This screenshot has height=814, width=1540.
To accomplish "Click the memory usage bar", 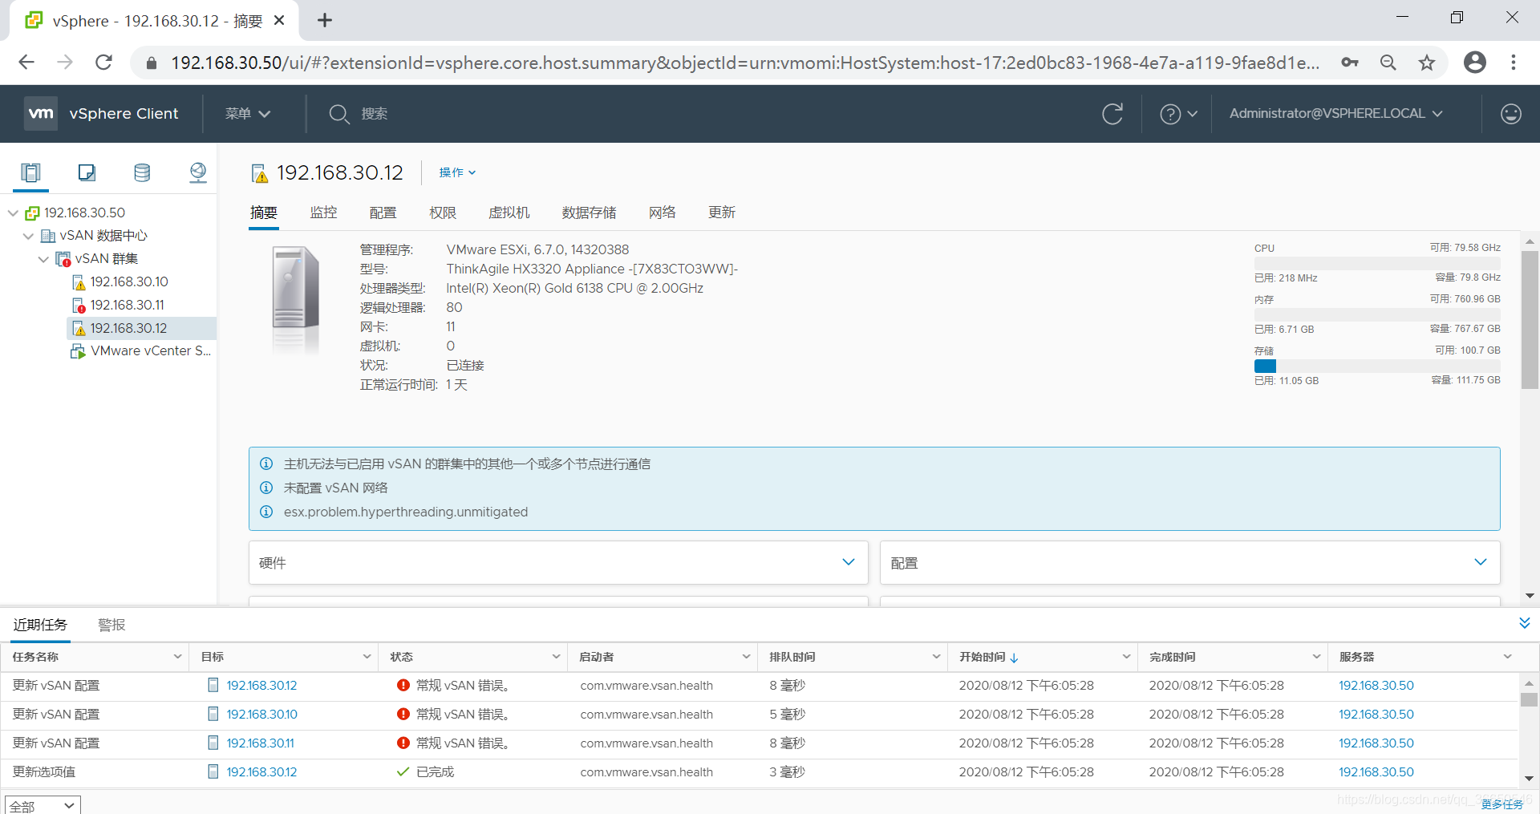I will [x=1377, y=314].
